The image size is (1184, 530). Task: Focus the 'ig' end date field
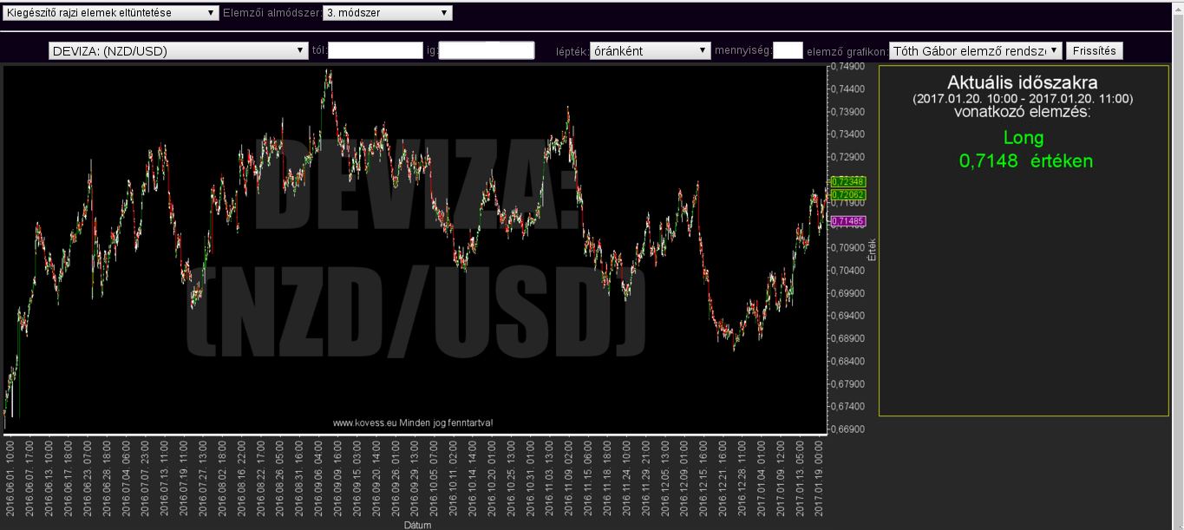(x=487, y=51)
